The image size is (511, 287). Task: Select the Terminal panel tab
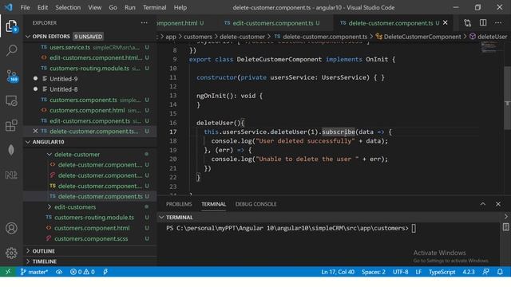tap(213, 204)
